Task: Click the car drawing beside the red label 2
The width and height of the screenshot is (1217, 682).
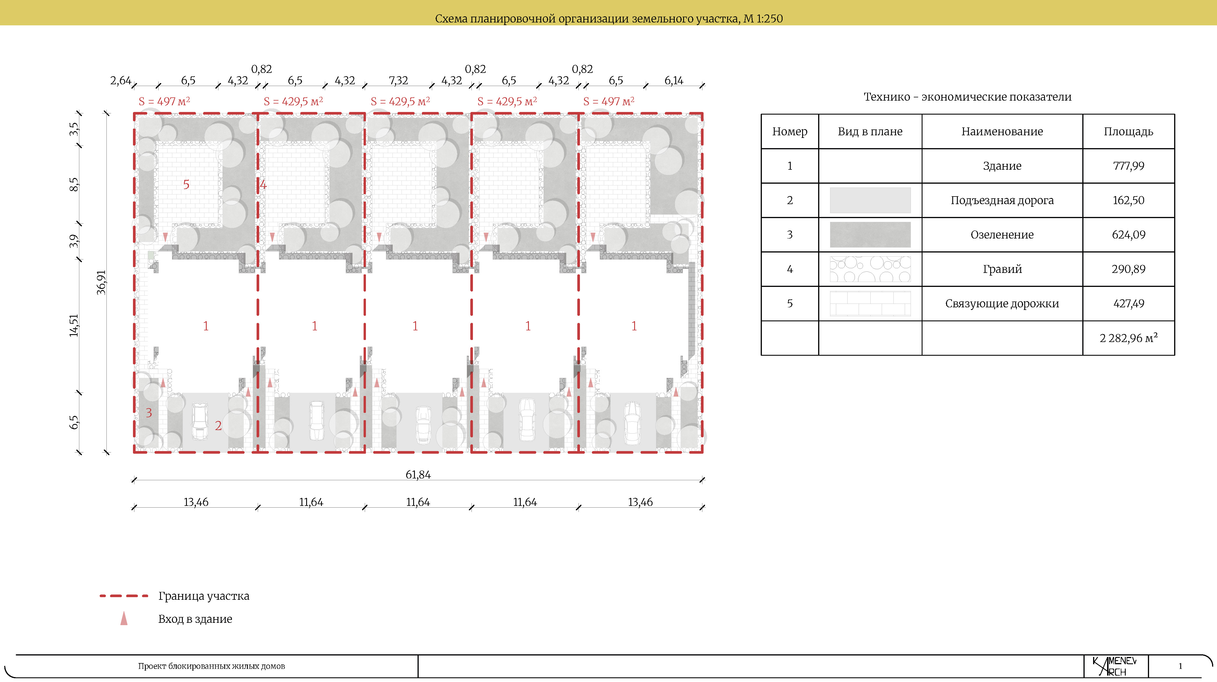Action: click(x=200, y=420)
